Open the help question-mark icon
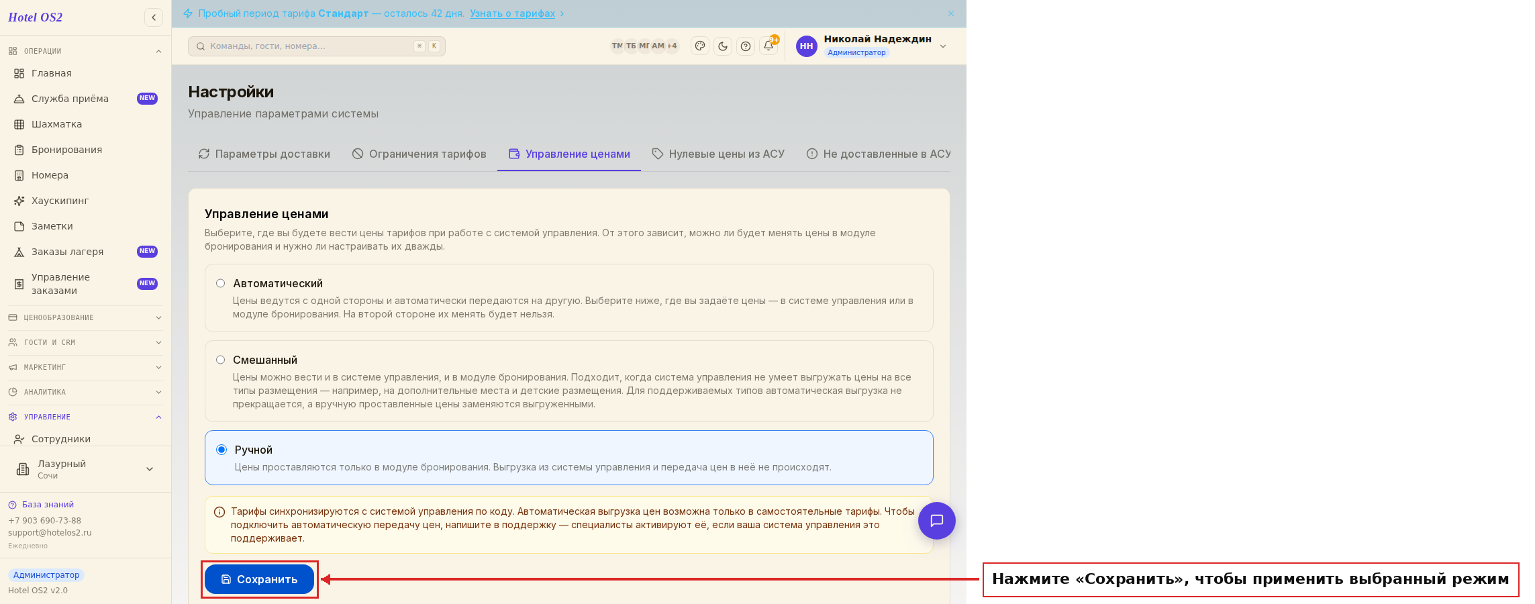Screen dimensions: 1535x604 pos(746,46)
